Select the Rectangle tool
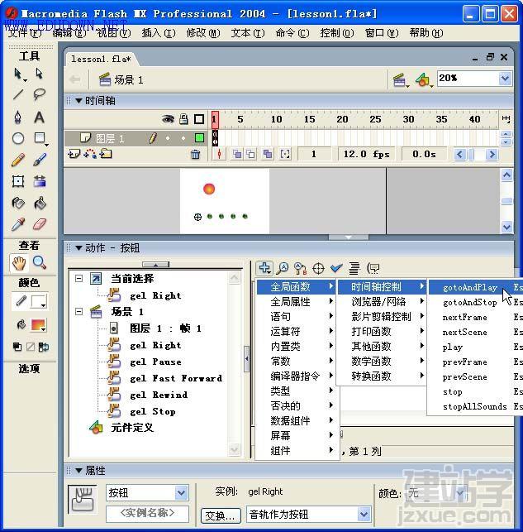 (40, 138)
